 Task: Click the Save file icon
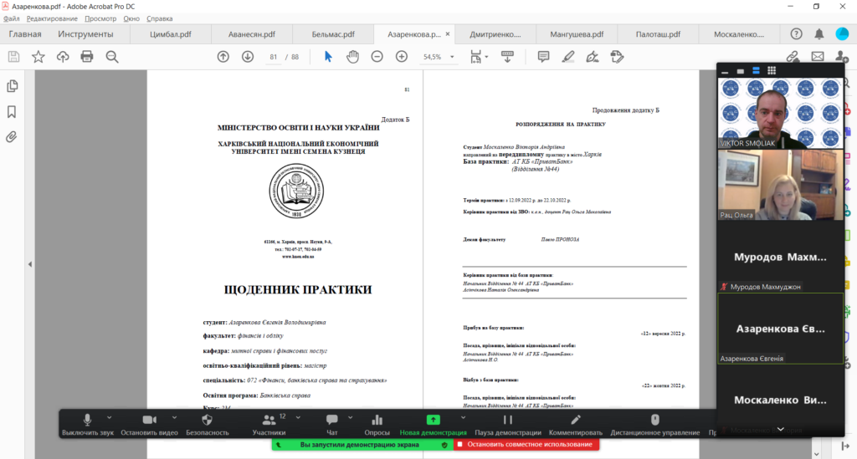click(13, 57)
